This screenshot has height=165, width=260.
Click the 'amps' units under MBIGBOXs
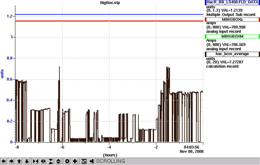point(211,23)
